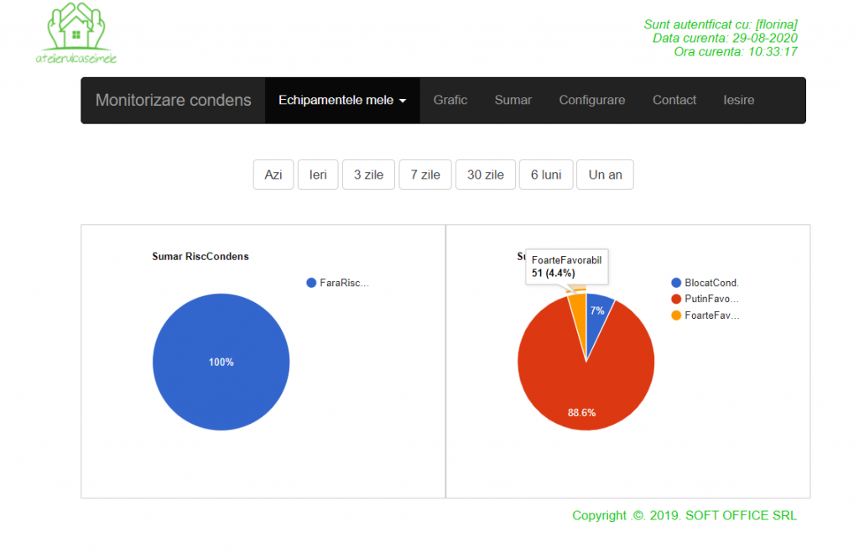Open the Echipamentele mele dropdown menu

(342, 100)
